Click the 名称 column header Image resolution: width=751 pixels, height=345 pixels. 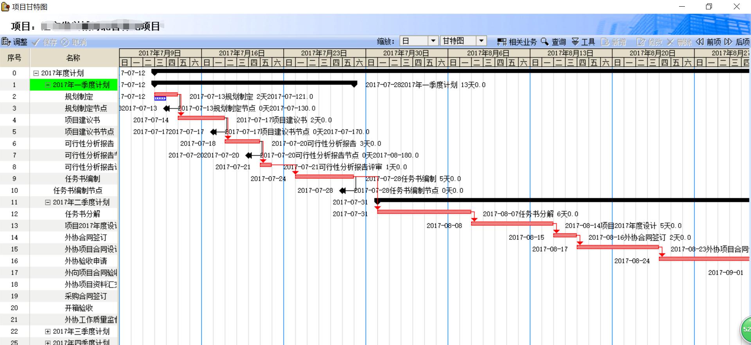tap(74, 58)
